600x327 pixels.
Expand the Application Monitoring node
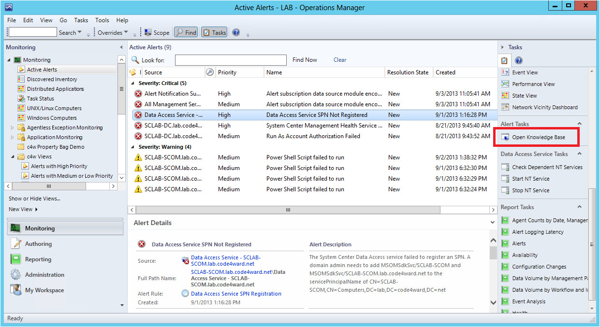(x=13, y=137)
